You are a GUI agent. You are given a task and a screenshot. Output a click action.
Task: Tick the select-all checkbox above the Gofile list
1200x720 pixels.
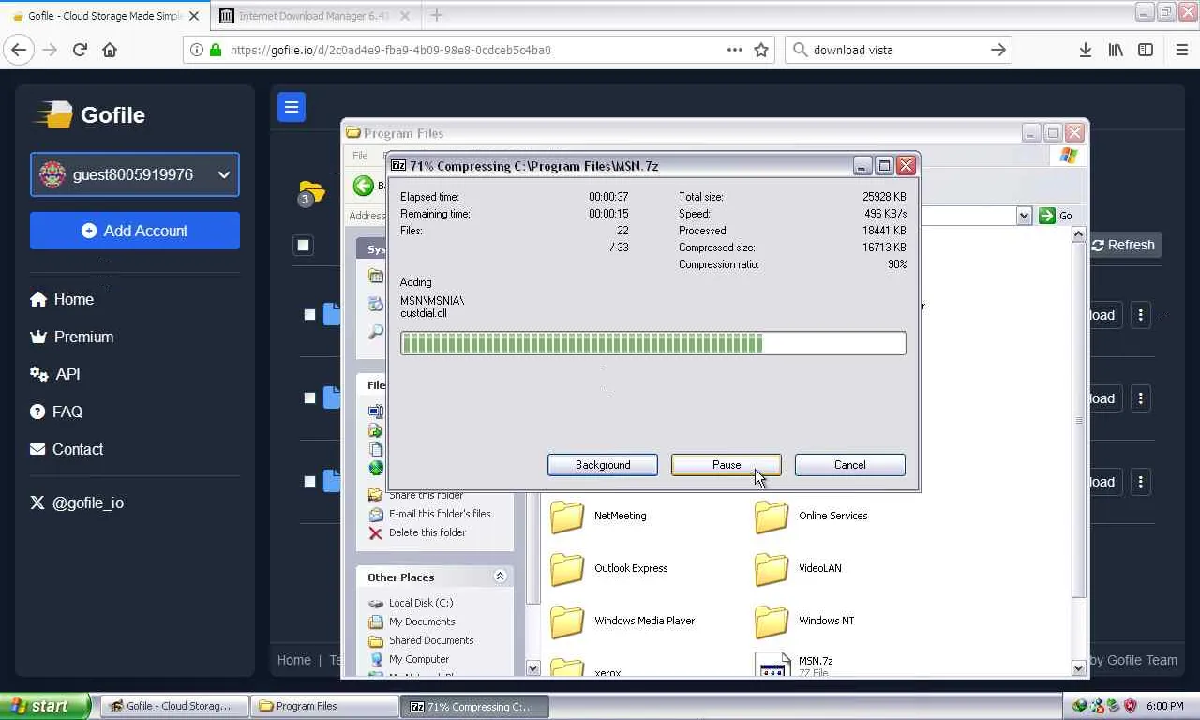click(x=303, y=245)
